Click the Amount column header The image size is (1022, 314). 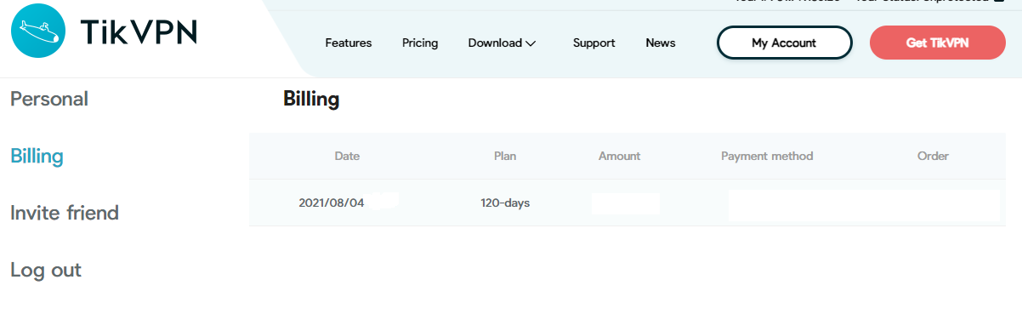pyautogui.click(x=620, y=156)
